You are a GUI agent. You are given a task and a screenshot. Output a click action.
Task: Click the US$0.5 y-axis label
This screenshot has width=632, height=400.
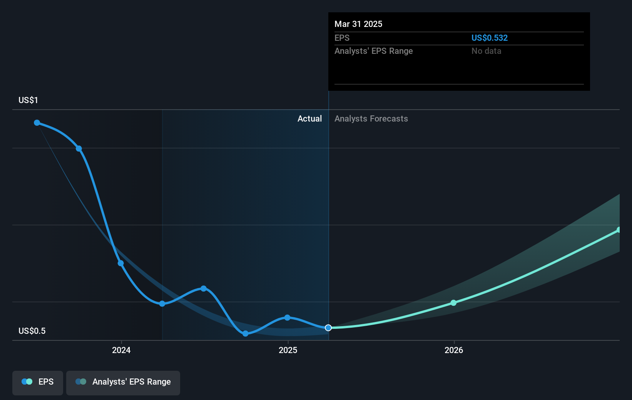[x=32, y=331]
